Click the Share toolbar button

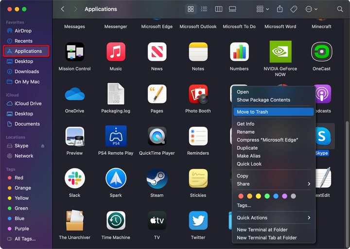tap(280, 9)
